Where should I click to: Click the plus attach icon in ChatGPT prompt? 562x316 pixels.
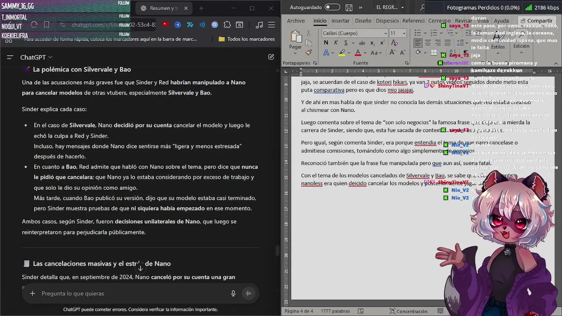coord(32,293)
